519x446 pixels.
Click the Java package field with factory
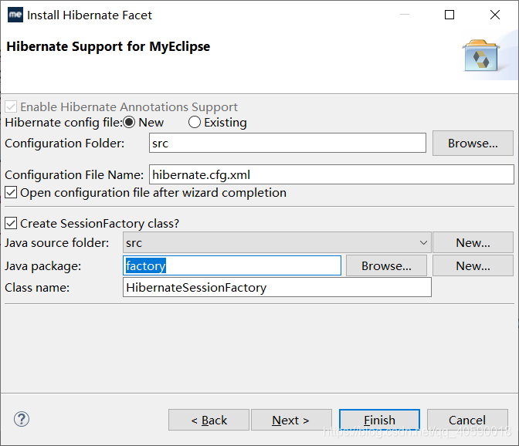click(x=232, y=265)
